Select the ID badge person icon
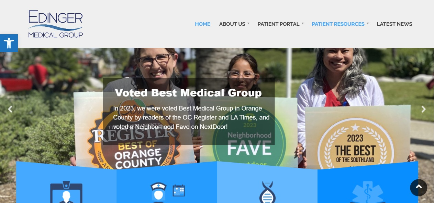Screen dimensions: 434x203 [x=66, y=192]
